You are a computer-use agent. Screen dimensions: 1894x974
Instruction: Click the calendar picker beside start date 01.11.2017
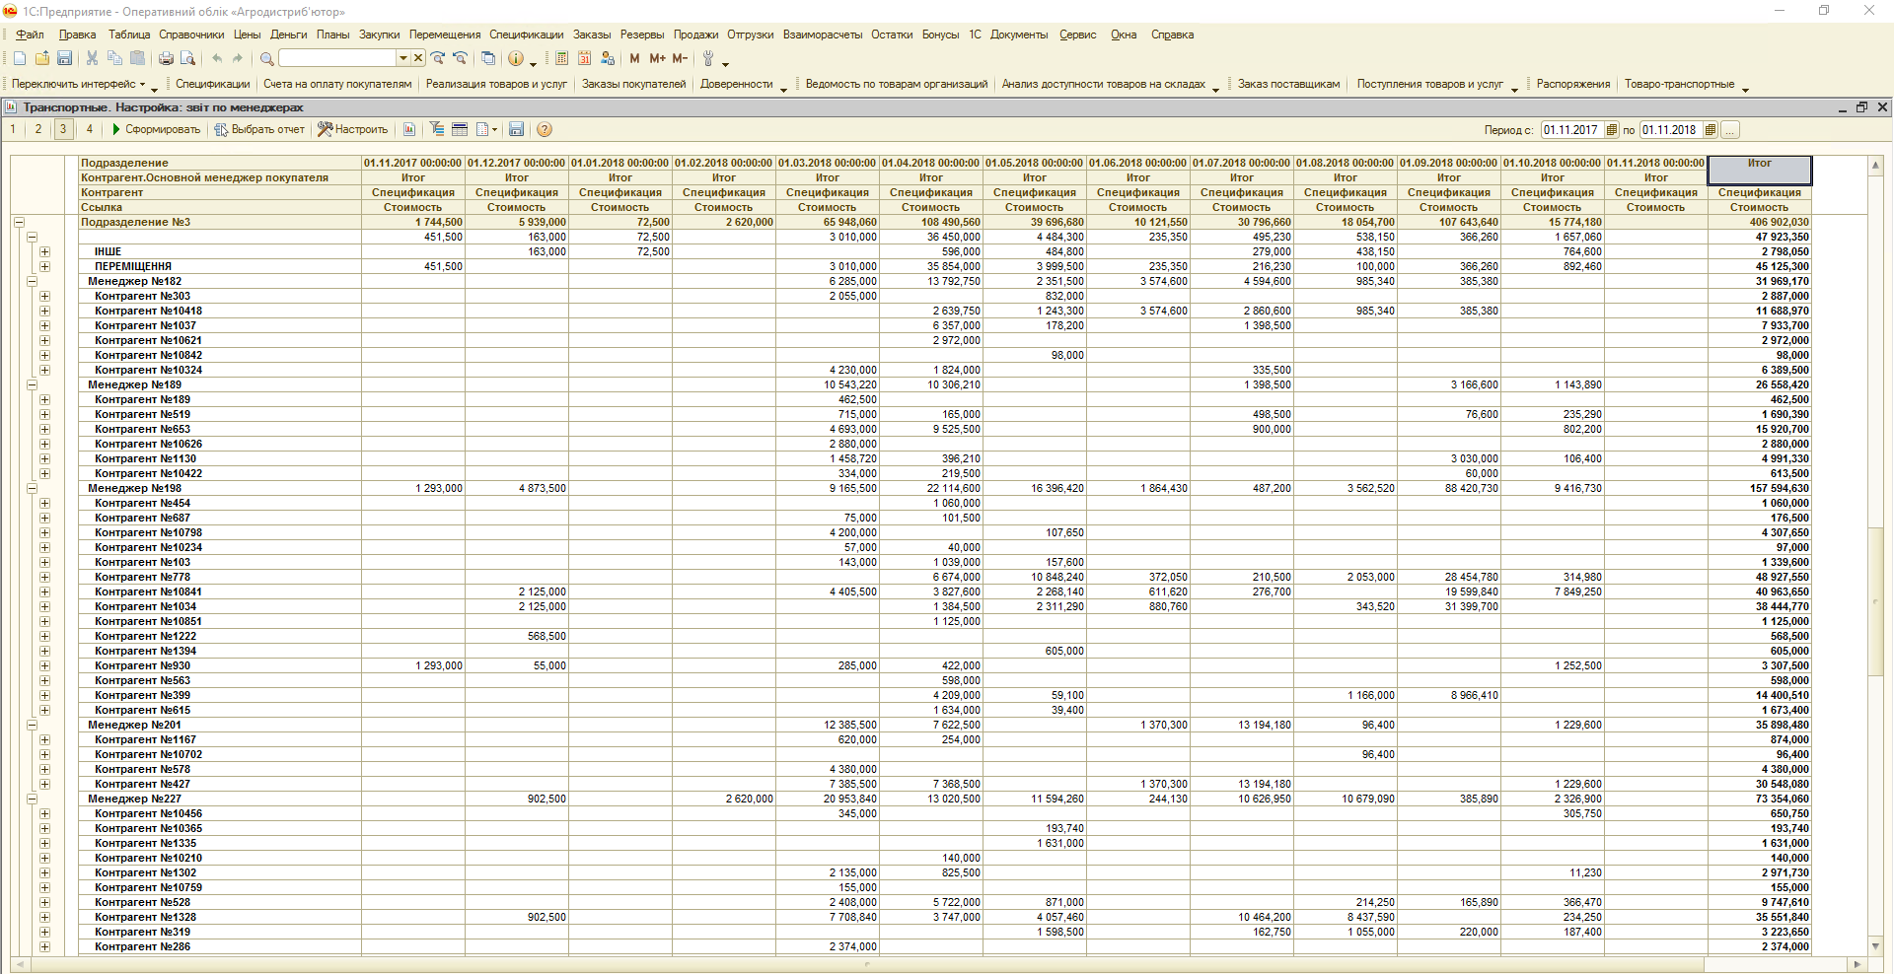1612,130
